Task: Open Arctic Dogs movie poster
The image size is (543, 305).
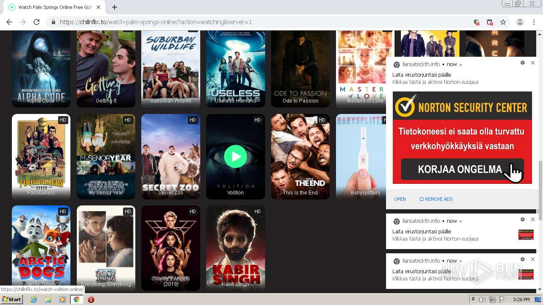Action: (x=41, y=248)
